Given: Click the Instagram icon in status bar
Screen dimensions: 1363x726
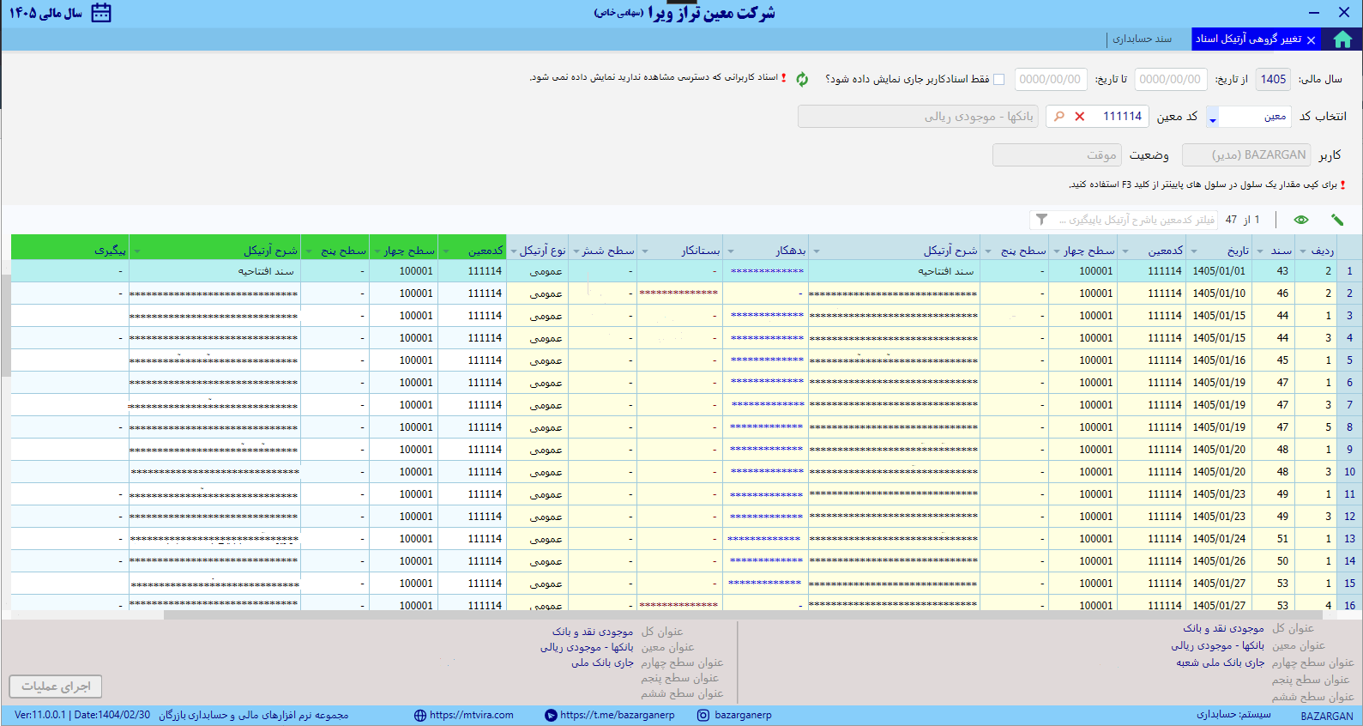Looking at the screenshot, I should 703,715.
